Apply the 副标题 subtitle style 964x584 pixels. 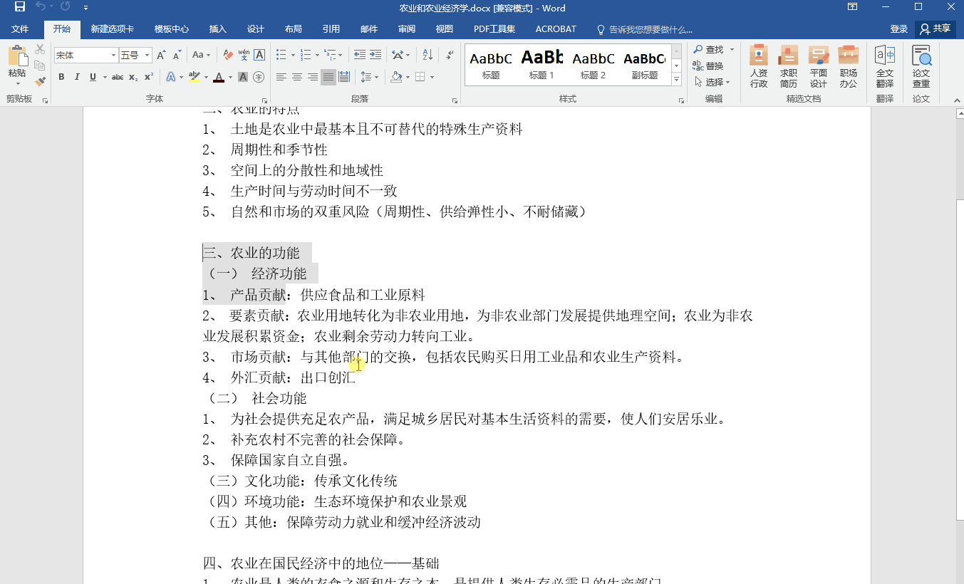(x=645, y=65)
